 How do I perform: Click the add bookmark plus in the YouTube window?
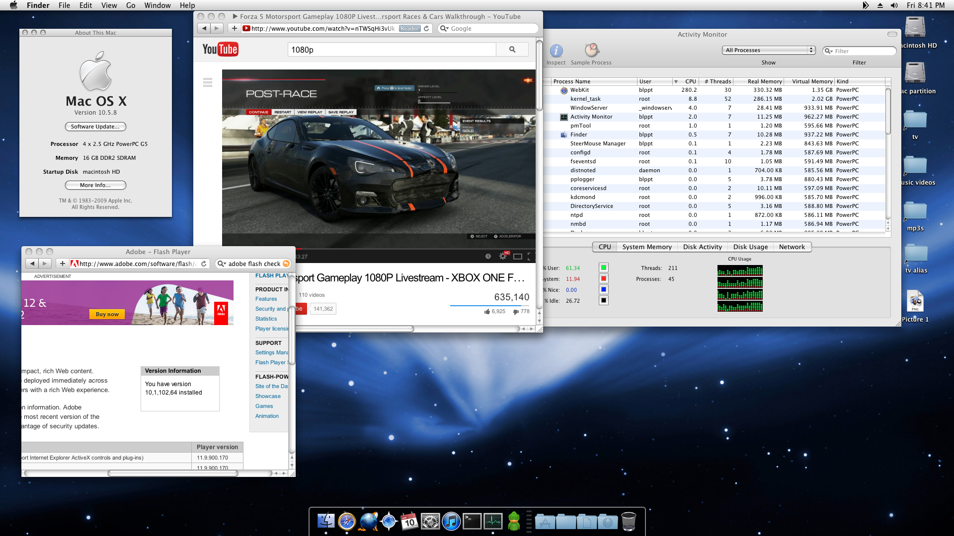click(234, 29)
